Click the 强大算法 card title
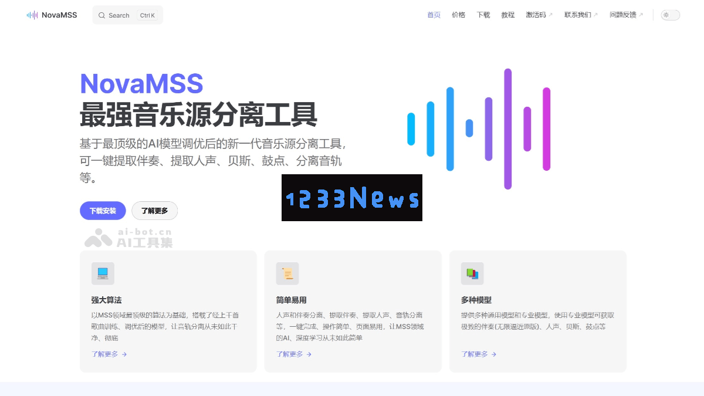Viewport: 704px width, 396px height. click(107, 300)
